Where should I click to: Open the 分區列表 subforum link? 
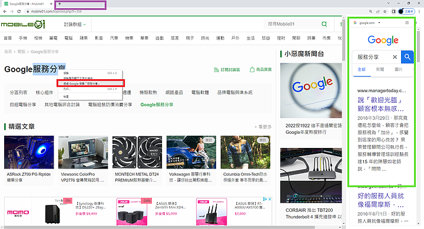click(18, 93)
